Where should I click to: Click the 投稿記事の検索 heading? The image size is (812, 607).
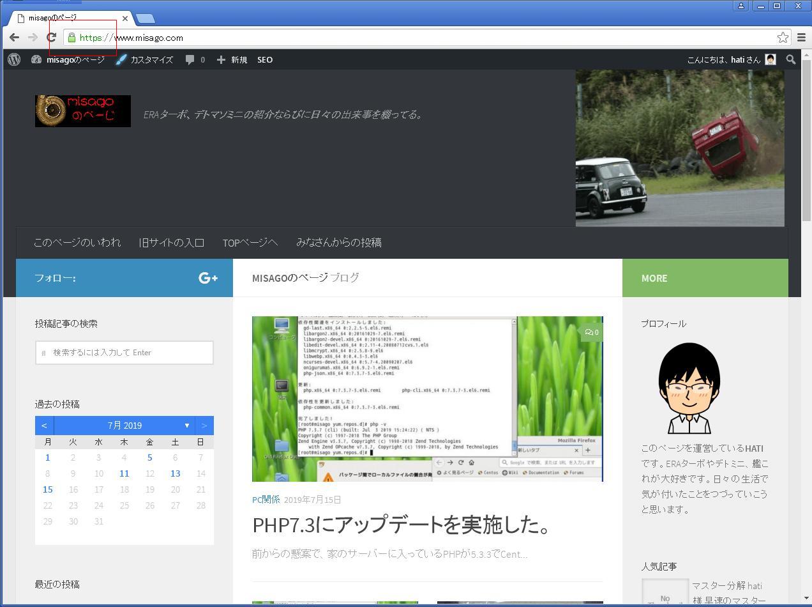click(66, 324)
